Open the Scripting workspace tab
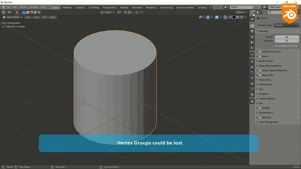The image size is (301, 169). (202, 8)
